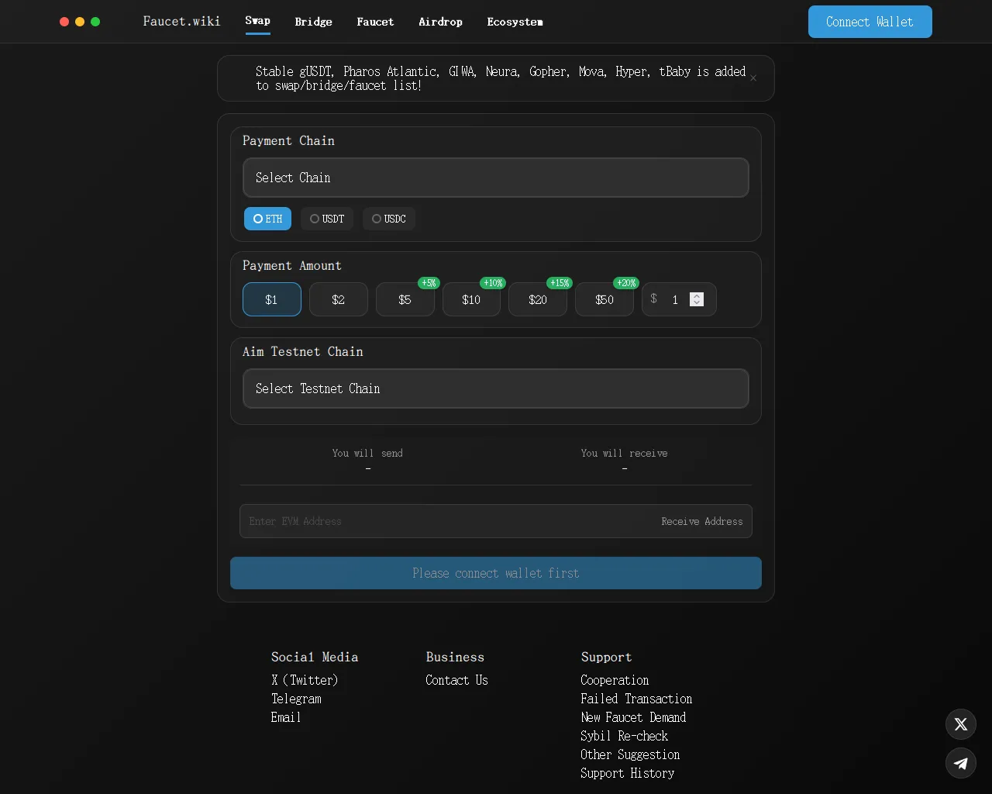Switch to the Bridge tab
Viewport: 992px width, 794px height.
pos(313,22)
